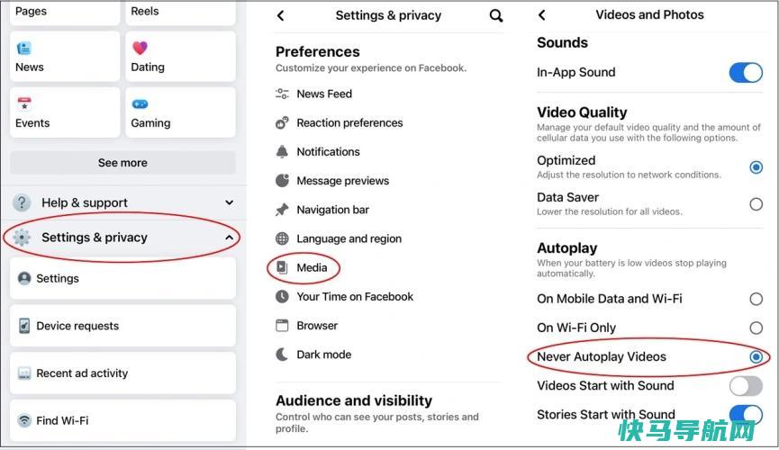The image size is (779, 450).
Task: Click the See more button
Action: 122,163
